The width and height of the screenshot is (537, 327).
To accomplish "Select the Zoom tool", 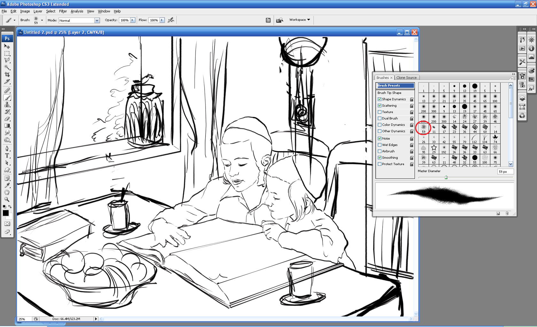I will click(x=7, y=199).
